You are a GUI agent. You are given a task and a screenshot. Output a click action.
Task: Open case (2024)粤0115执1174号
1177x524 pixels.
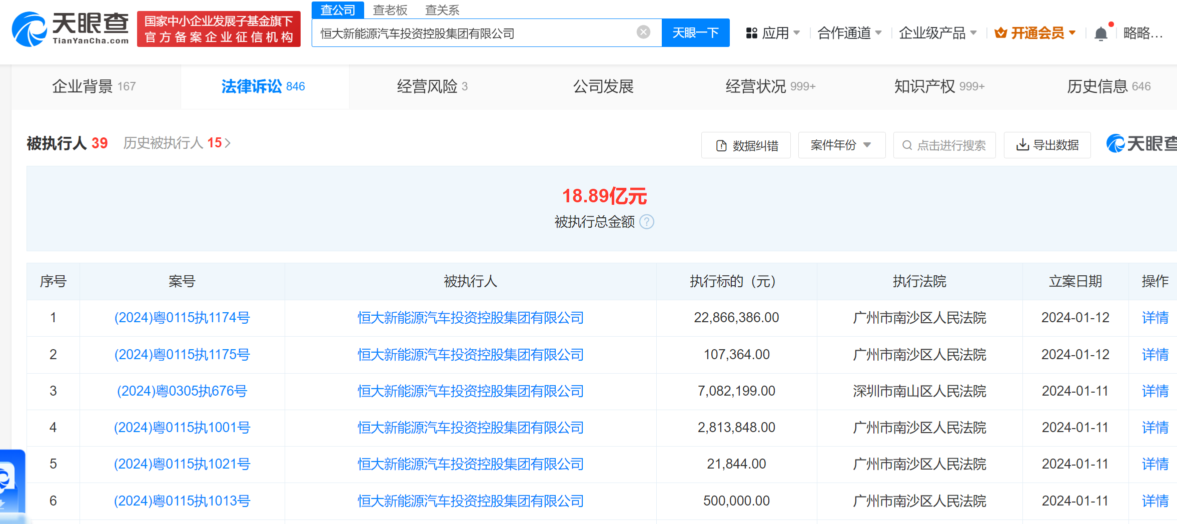pyautogui.click(x=182, y=318)
